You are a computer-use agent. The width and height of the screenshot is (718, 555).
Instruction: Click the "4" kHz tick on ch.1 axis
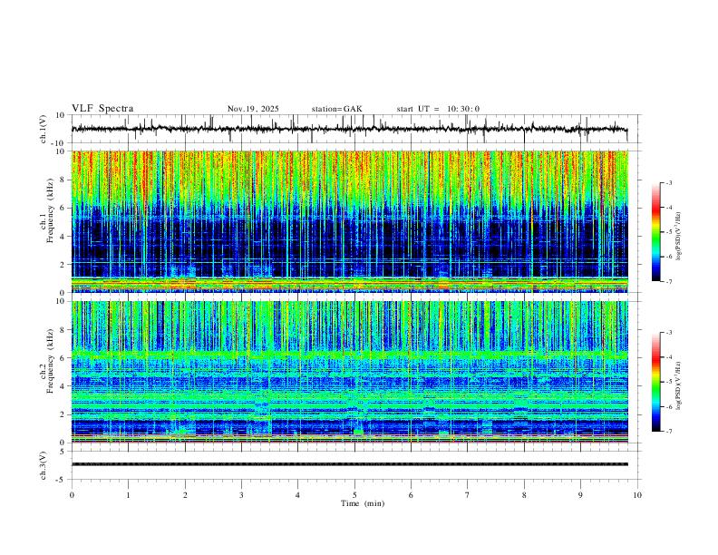[x=63, y=237]
